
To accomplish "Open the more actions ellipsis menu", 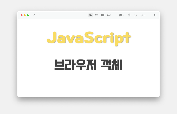I will click(143, 15).
